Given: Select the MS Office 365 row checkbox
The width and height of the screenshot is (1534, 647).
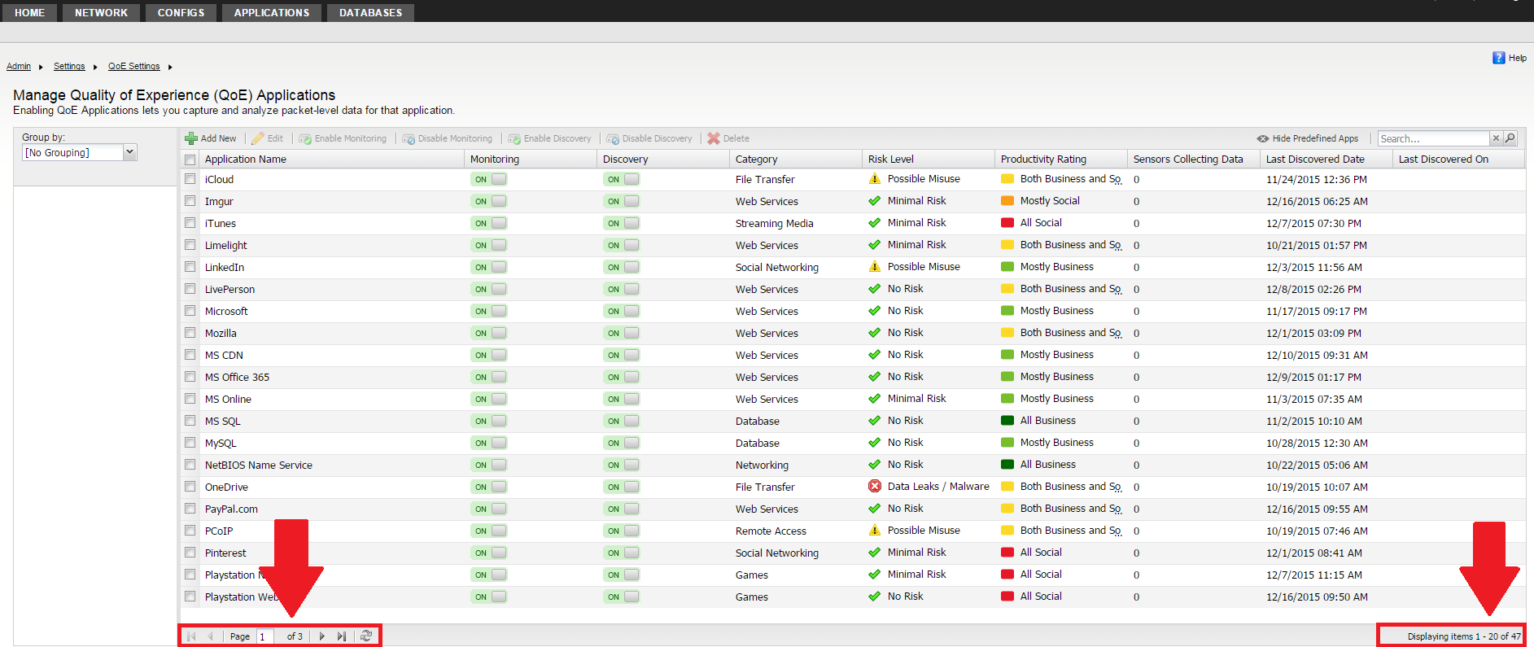Looking at the screenshot, I should click(190, 377).
